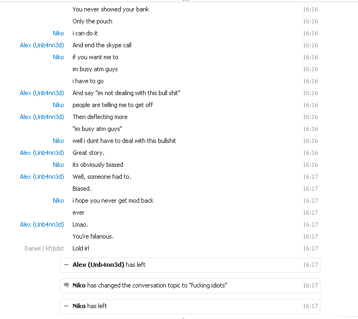Click the message "Lold irl"
This screenshot has width=358, height=319.
point(81,248)
